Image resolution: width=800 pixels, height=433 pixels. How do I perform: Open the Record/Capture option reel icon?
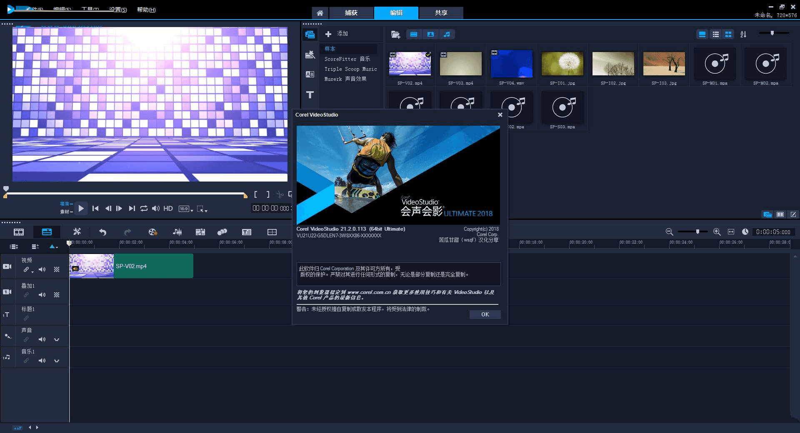coord(152,232)
